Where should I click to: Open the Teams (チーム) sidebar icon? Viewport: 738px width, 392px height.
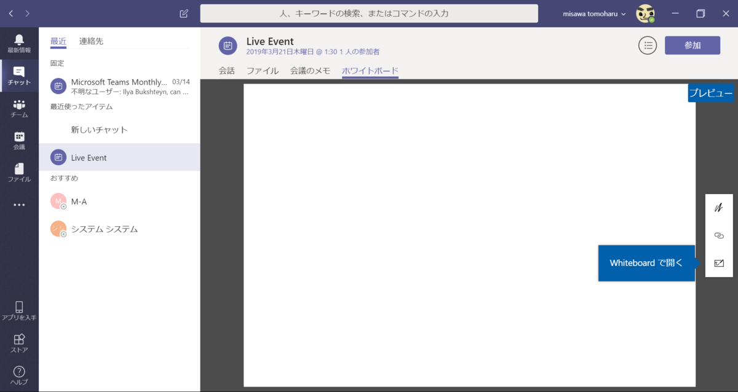pos(19,108)
